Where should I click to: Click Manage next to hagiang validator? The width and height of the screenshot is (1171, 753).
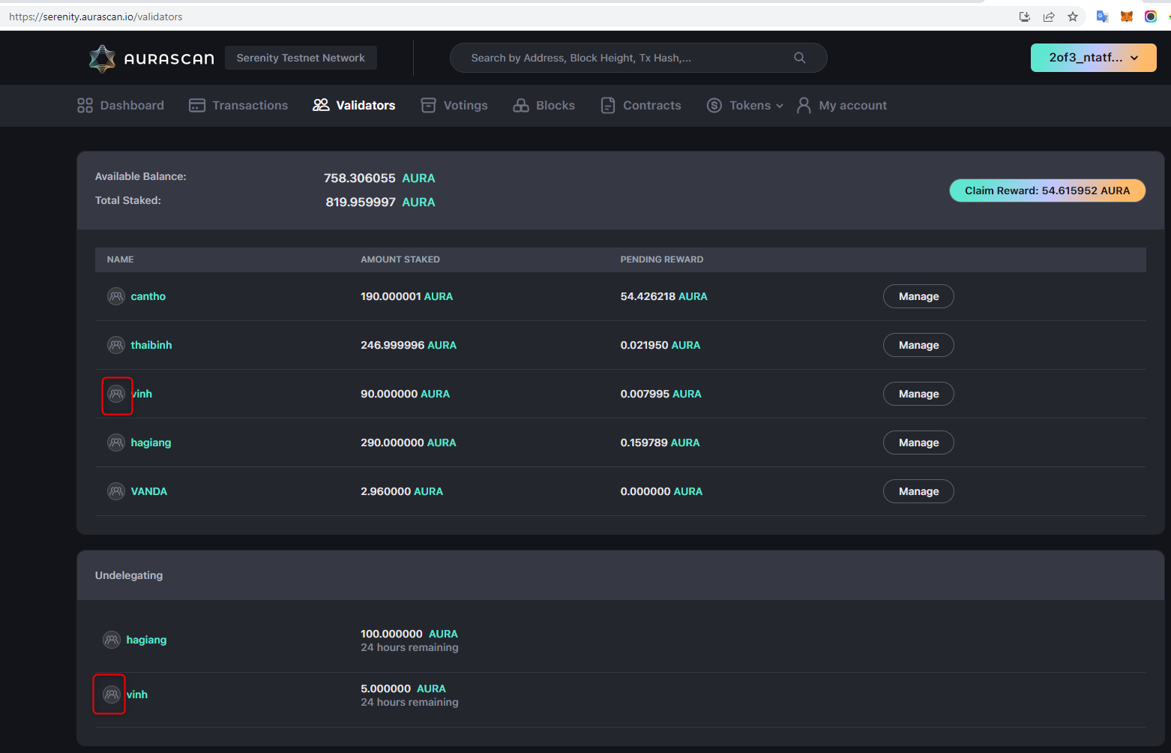click(918, 442)
